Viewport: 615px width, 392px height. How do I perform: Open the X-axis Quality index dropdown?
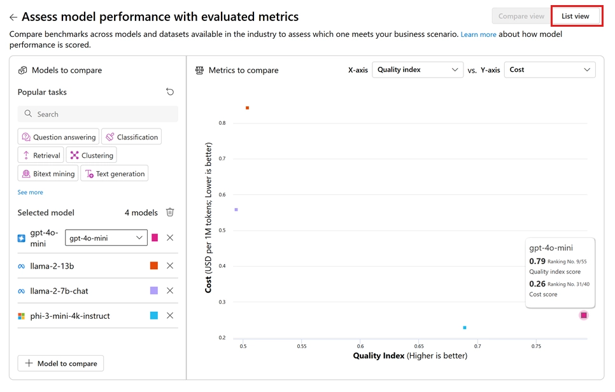417,70
